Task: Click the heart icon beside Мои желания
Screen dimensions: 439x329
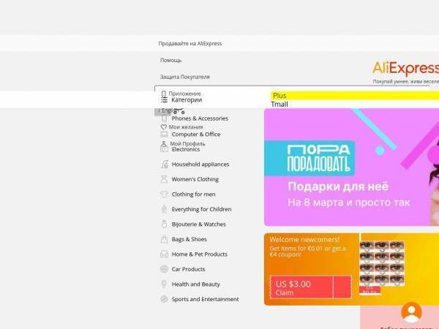Action: tap(164, 126)
